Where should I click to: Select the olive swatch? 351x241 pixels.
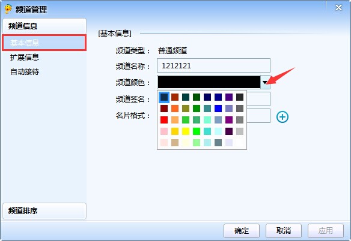(186, 109)
